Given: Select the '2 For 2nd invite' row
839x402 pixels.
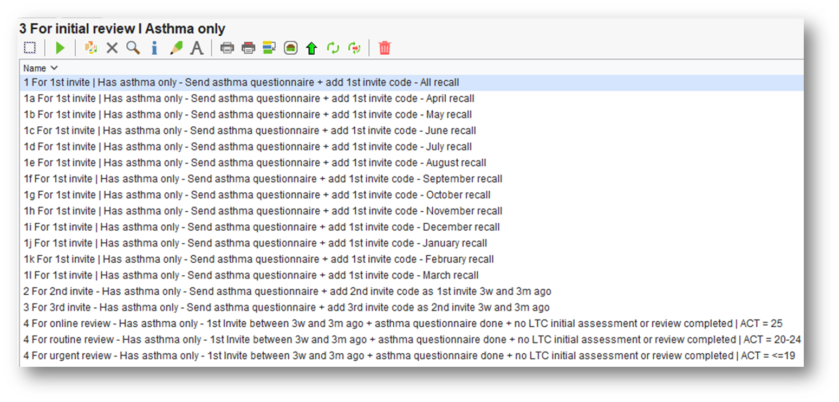Looking at the screenshot, I should point(412,291).
